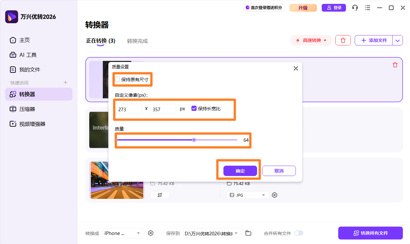Select the 正在转换 (3) tab
The width and height of the screenshot is (410, 244).
tap(101, 41)
